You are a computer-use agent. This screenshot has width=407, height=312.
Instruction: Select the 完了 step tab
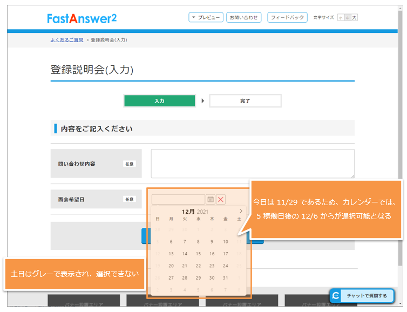[x=245, y=101]
